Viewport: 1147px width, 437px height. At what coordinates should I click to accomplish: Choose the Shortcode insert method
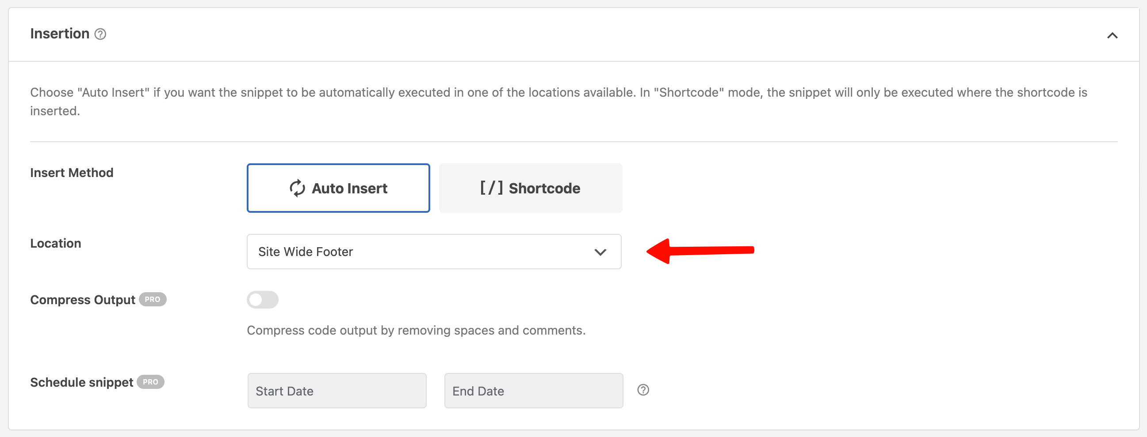point(530,188)
